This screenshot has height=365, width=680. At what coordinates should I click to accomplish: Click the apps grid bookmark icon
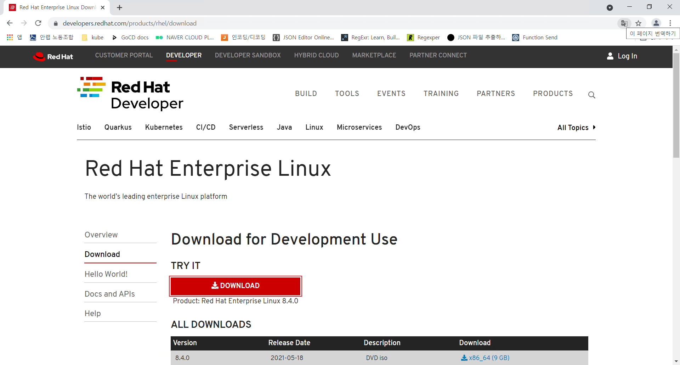(x=10, y=37)
